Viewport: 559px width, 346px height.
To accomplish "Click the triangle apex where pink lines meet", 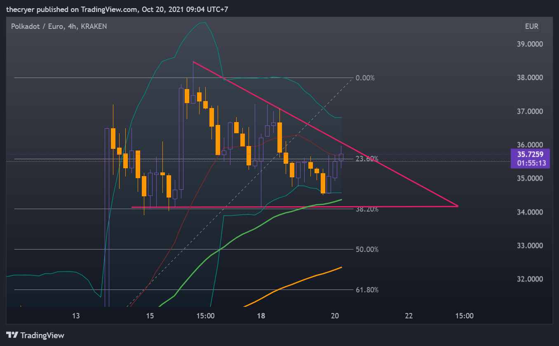I will click(458, 206).
